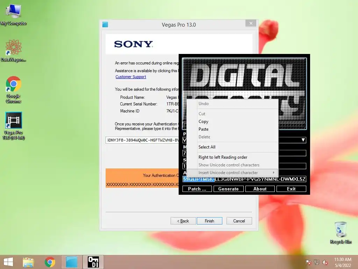This screenshot has width=358, height=269.
Task: Click the About button in keygen
Action: pyautogui.click(x=260, y=189)
